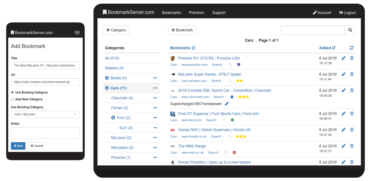The width and height of the screenshot is (371, 181).
Task: Delete The MINI Range bookmark
Action: pyautogui.click(x=352, y=146)
